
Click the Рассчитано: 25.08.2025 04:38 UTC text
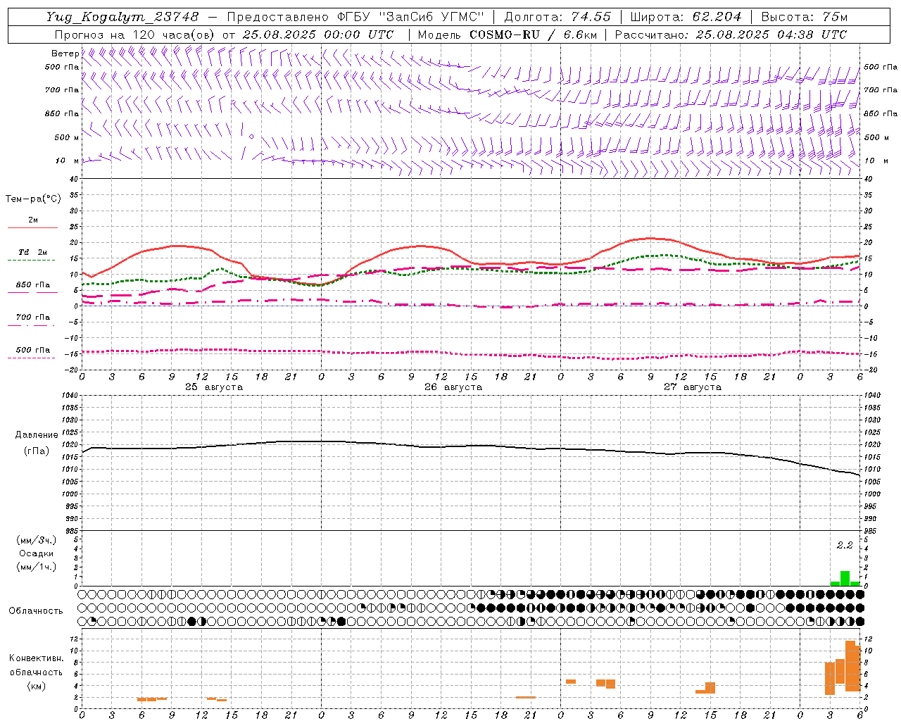click(x=731, y=35)
